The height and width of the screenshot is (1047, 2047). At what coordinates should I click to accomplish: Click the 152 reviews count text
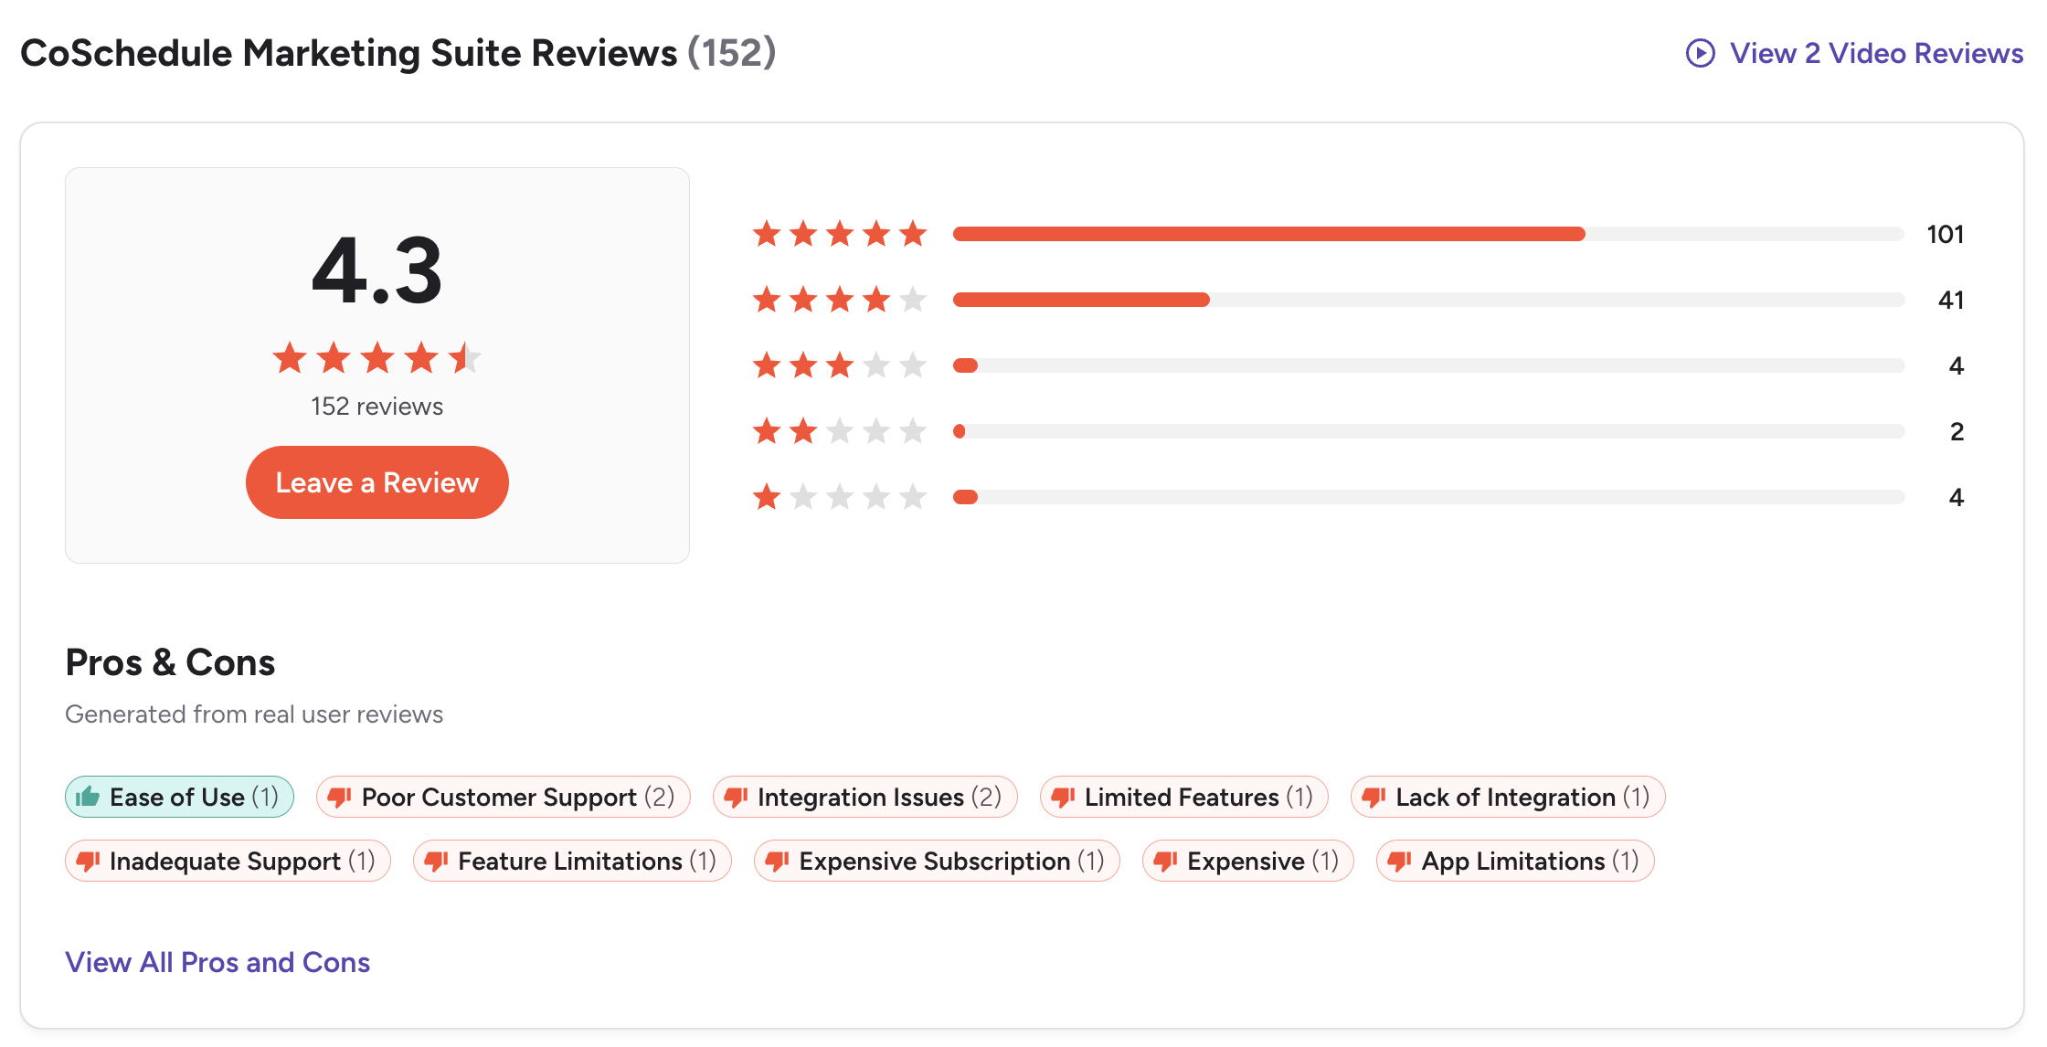[376, 406]
